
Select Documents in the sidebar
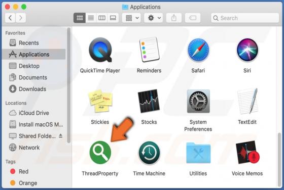point(34,77)
